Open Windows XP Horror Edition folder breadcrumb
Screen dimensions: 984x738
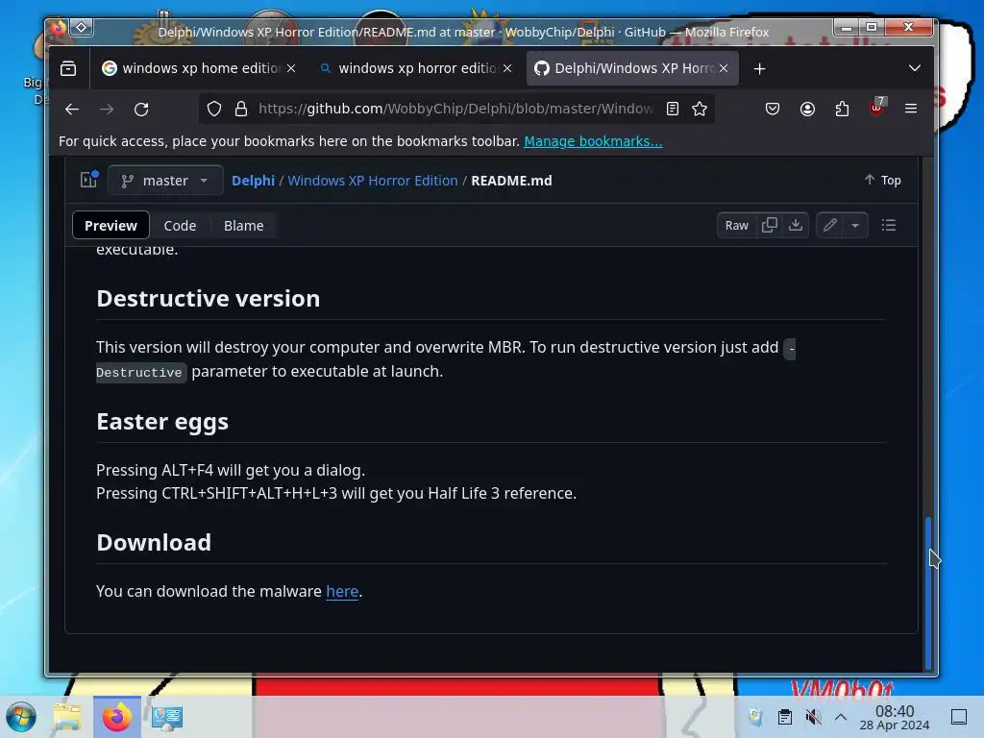pos(373,181)
